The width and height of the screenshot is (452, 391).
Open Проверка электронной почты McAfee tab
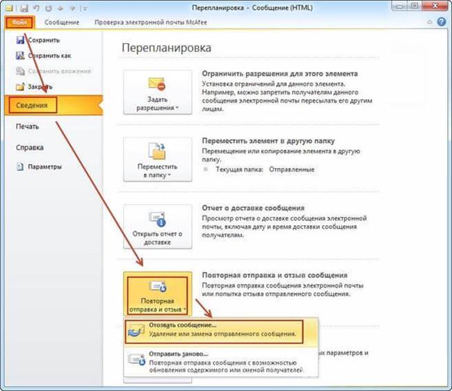pos(151,22)
